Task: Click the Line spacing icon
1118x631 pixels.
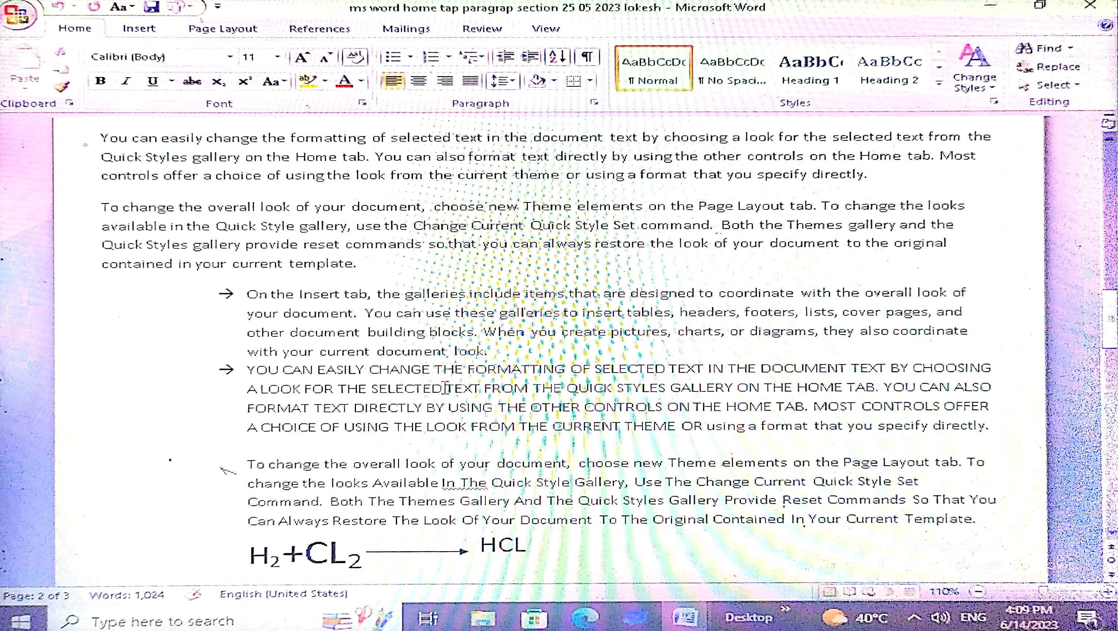Action: point(499,81)
